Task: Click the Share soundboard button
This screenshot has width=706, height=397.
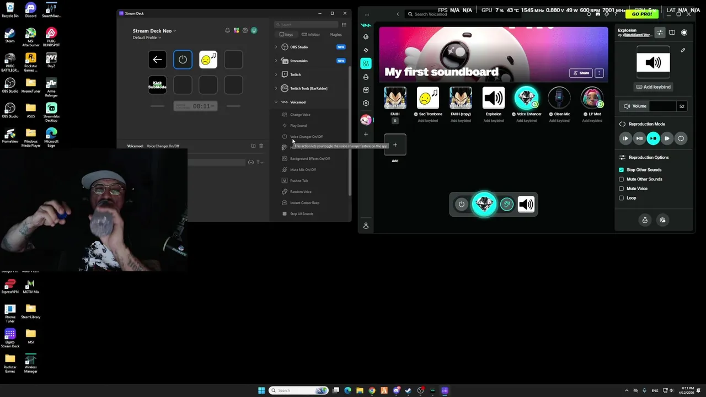Action: pyautogui.click(x=581, y=73)
